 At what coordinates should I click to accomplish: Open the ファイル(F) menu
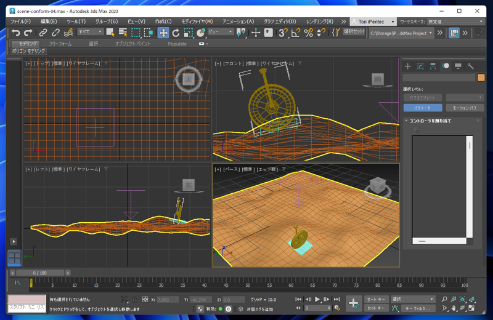click(x=20, y=22)
